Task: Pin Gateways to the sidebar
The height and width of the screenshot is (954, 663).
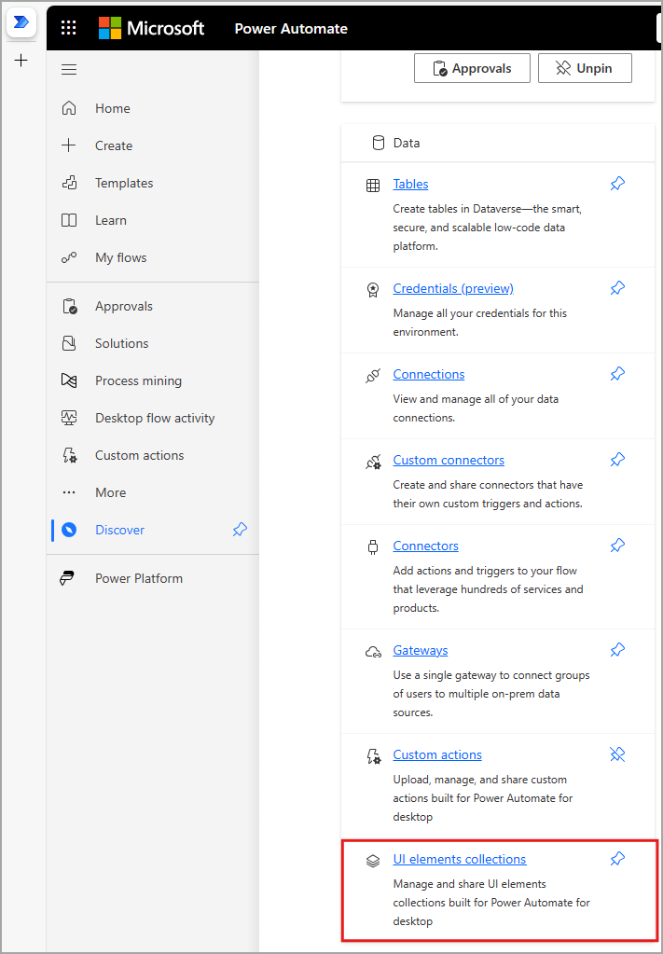Action: [x=617, y=650]
